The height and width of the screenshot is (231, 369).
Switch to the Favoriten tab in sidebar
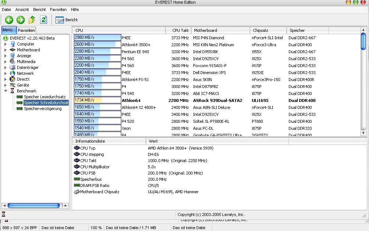pos(26,30)
